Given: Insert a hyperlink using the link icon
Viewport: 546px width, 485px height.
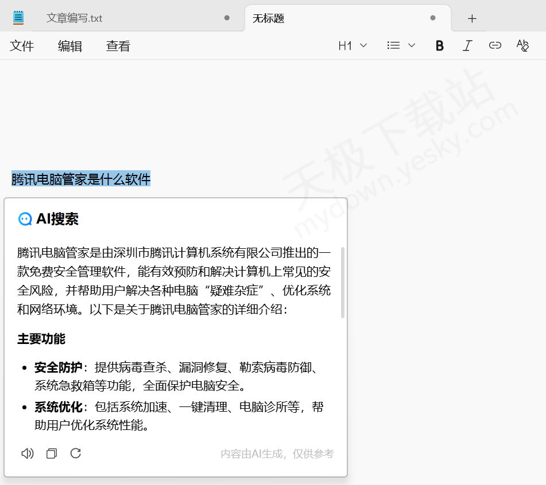Looking at the screenshot, I should (495, 46).
